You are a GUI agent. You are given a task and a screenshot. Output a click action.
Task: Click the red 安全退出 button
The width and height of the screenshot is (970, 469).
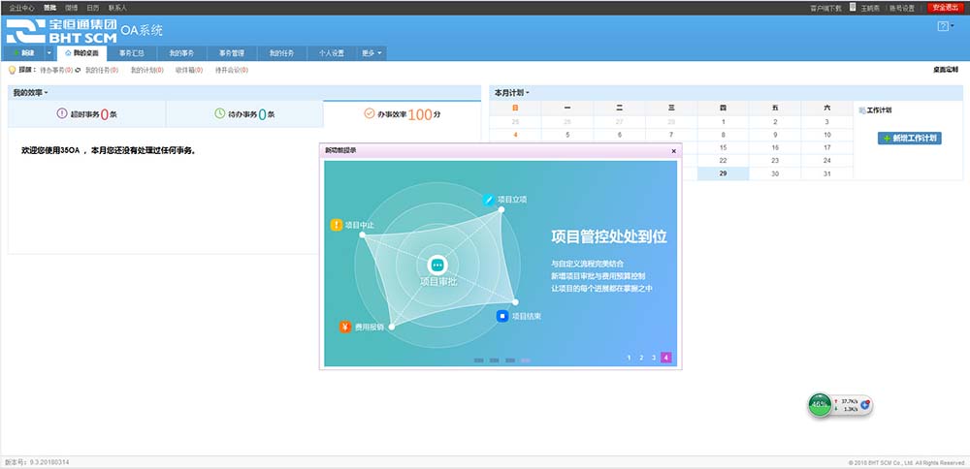(x=945, y=8)
